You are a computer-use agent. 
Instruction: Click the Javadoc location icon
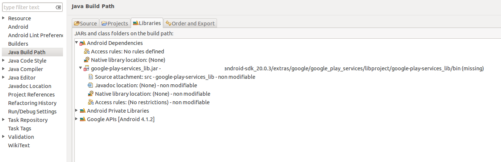pos(91,85)
